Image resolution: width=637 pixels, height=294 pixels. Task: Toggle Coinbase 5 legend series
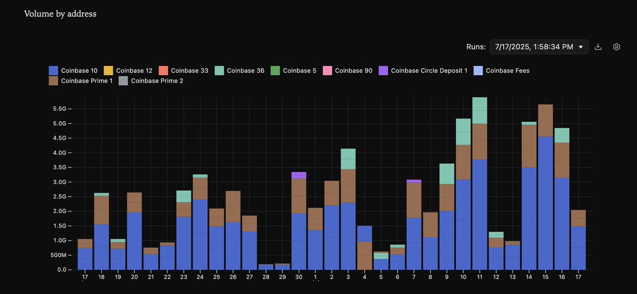click(x=294, y=70)
